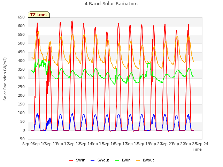The image size is (223, 167).
Task: Click the 250 y-axis tick label
Action: [21, 87]
